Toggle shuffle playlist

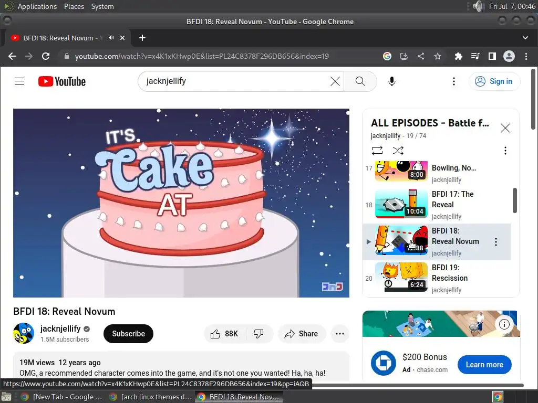[x=398, y=151]
